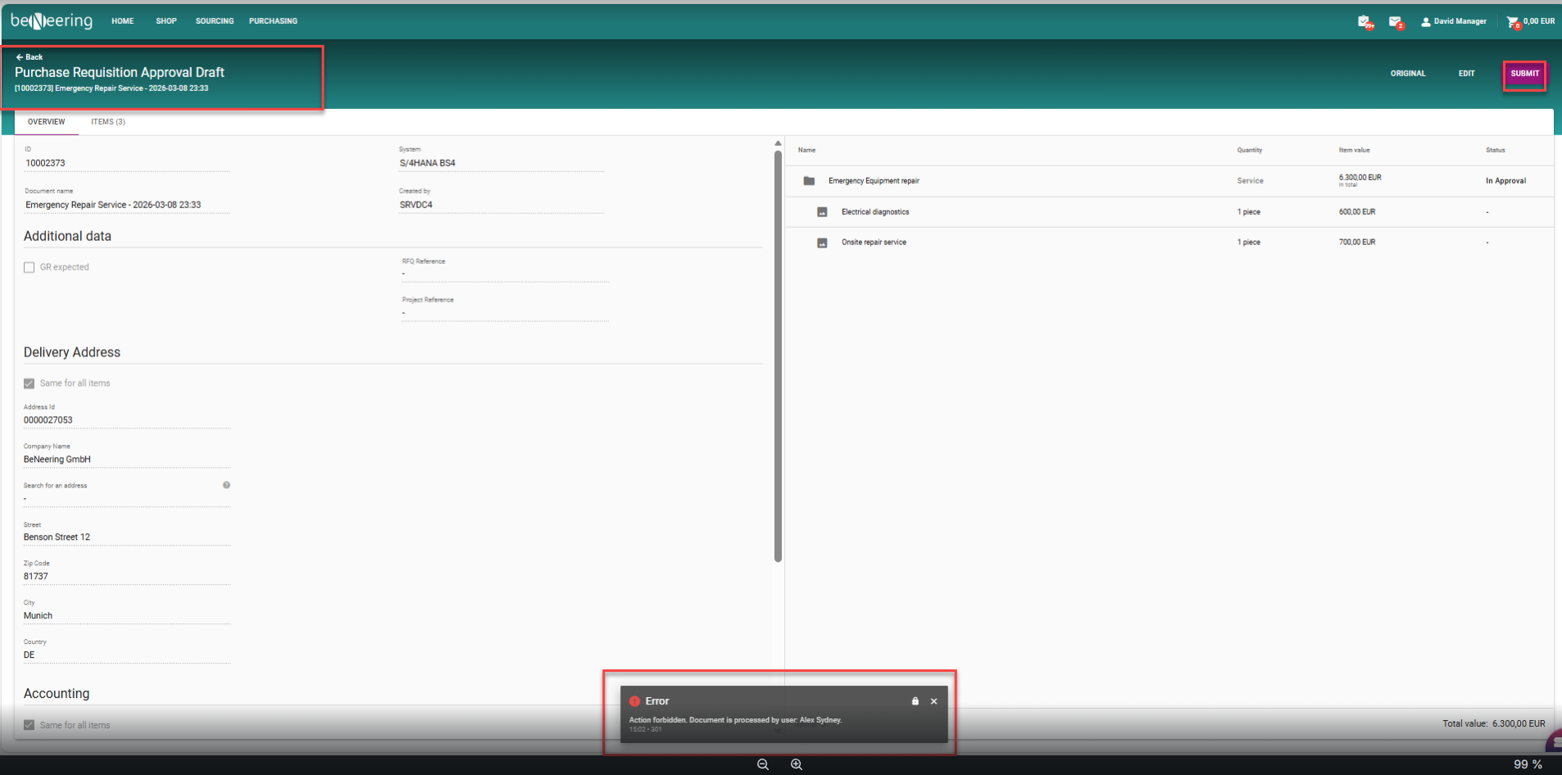Click the In Approval status text
1562x775 pixels.
click(1505, 181)
